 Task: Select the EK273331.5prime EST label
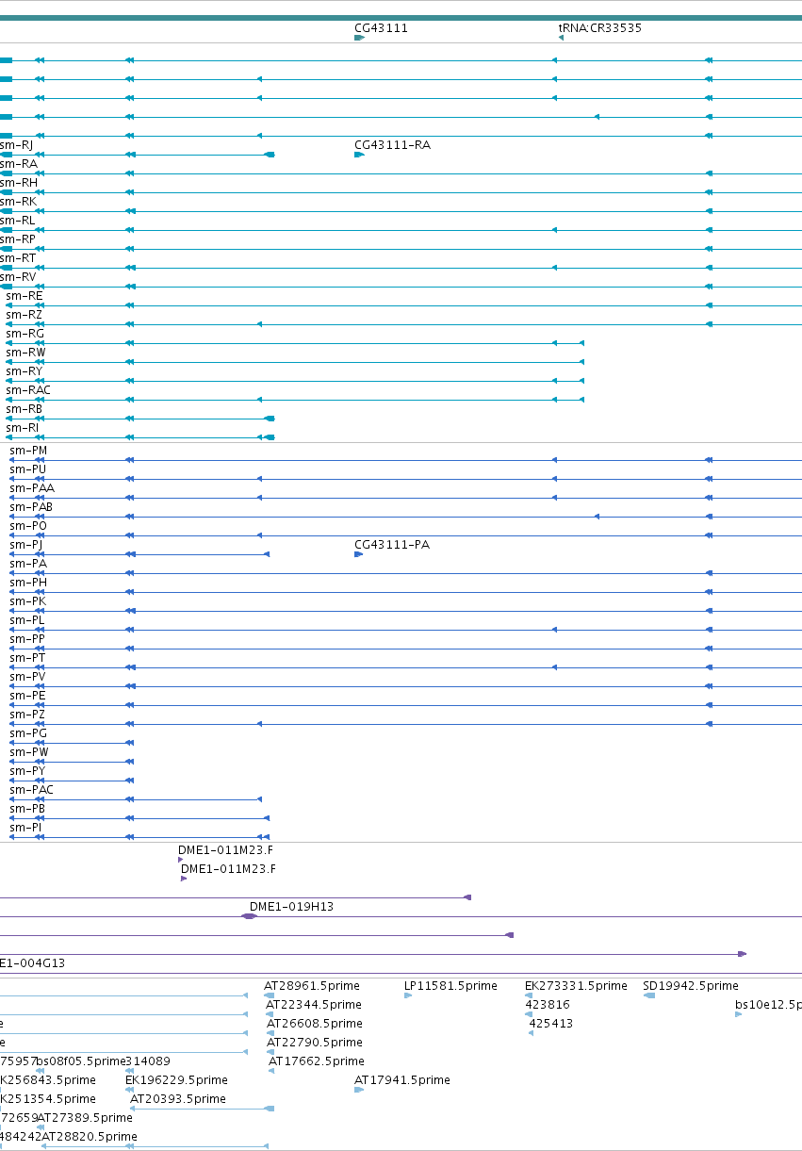click(576, 986)
